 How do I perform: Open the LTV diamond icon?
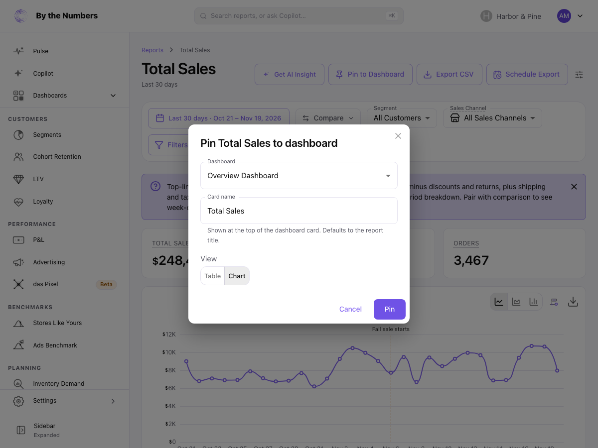[x=18, y=179]
